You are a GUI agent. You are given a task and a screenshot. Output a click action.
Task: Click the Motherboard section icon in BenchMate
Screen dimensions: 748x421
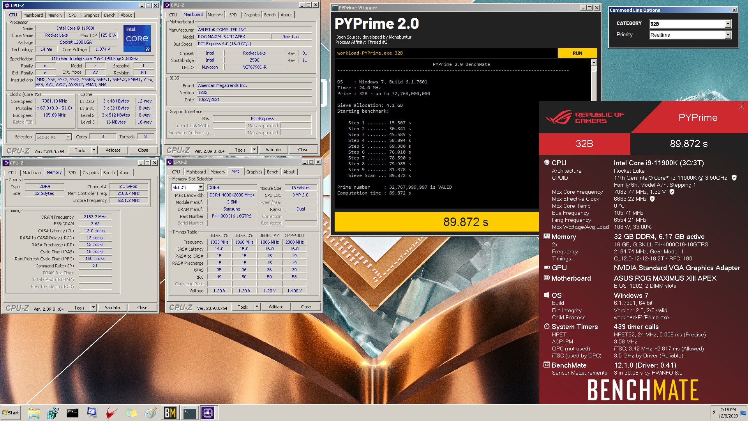pyautogui.click(x=547, y=278)
